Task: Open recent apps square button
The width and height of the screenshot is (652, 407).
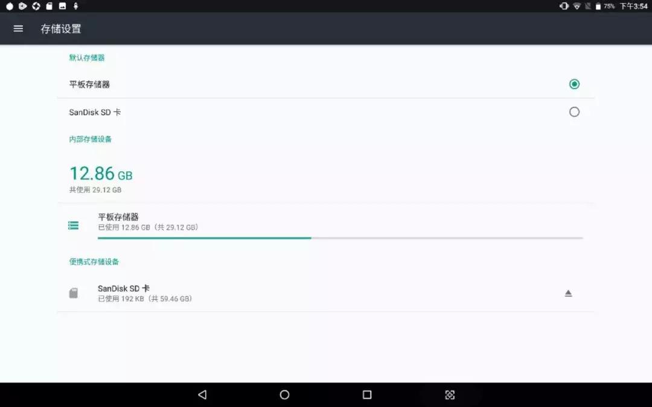Action: pyautogui.click(x=367, y=394)
